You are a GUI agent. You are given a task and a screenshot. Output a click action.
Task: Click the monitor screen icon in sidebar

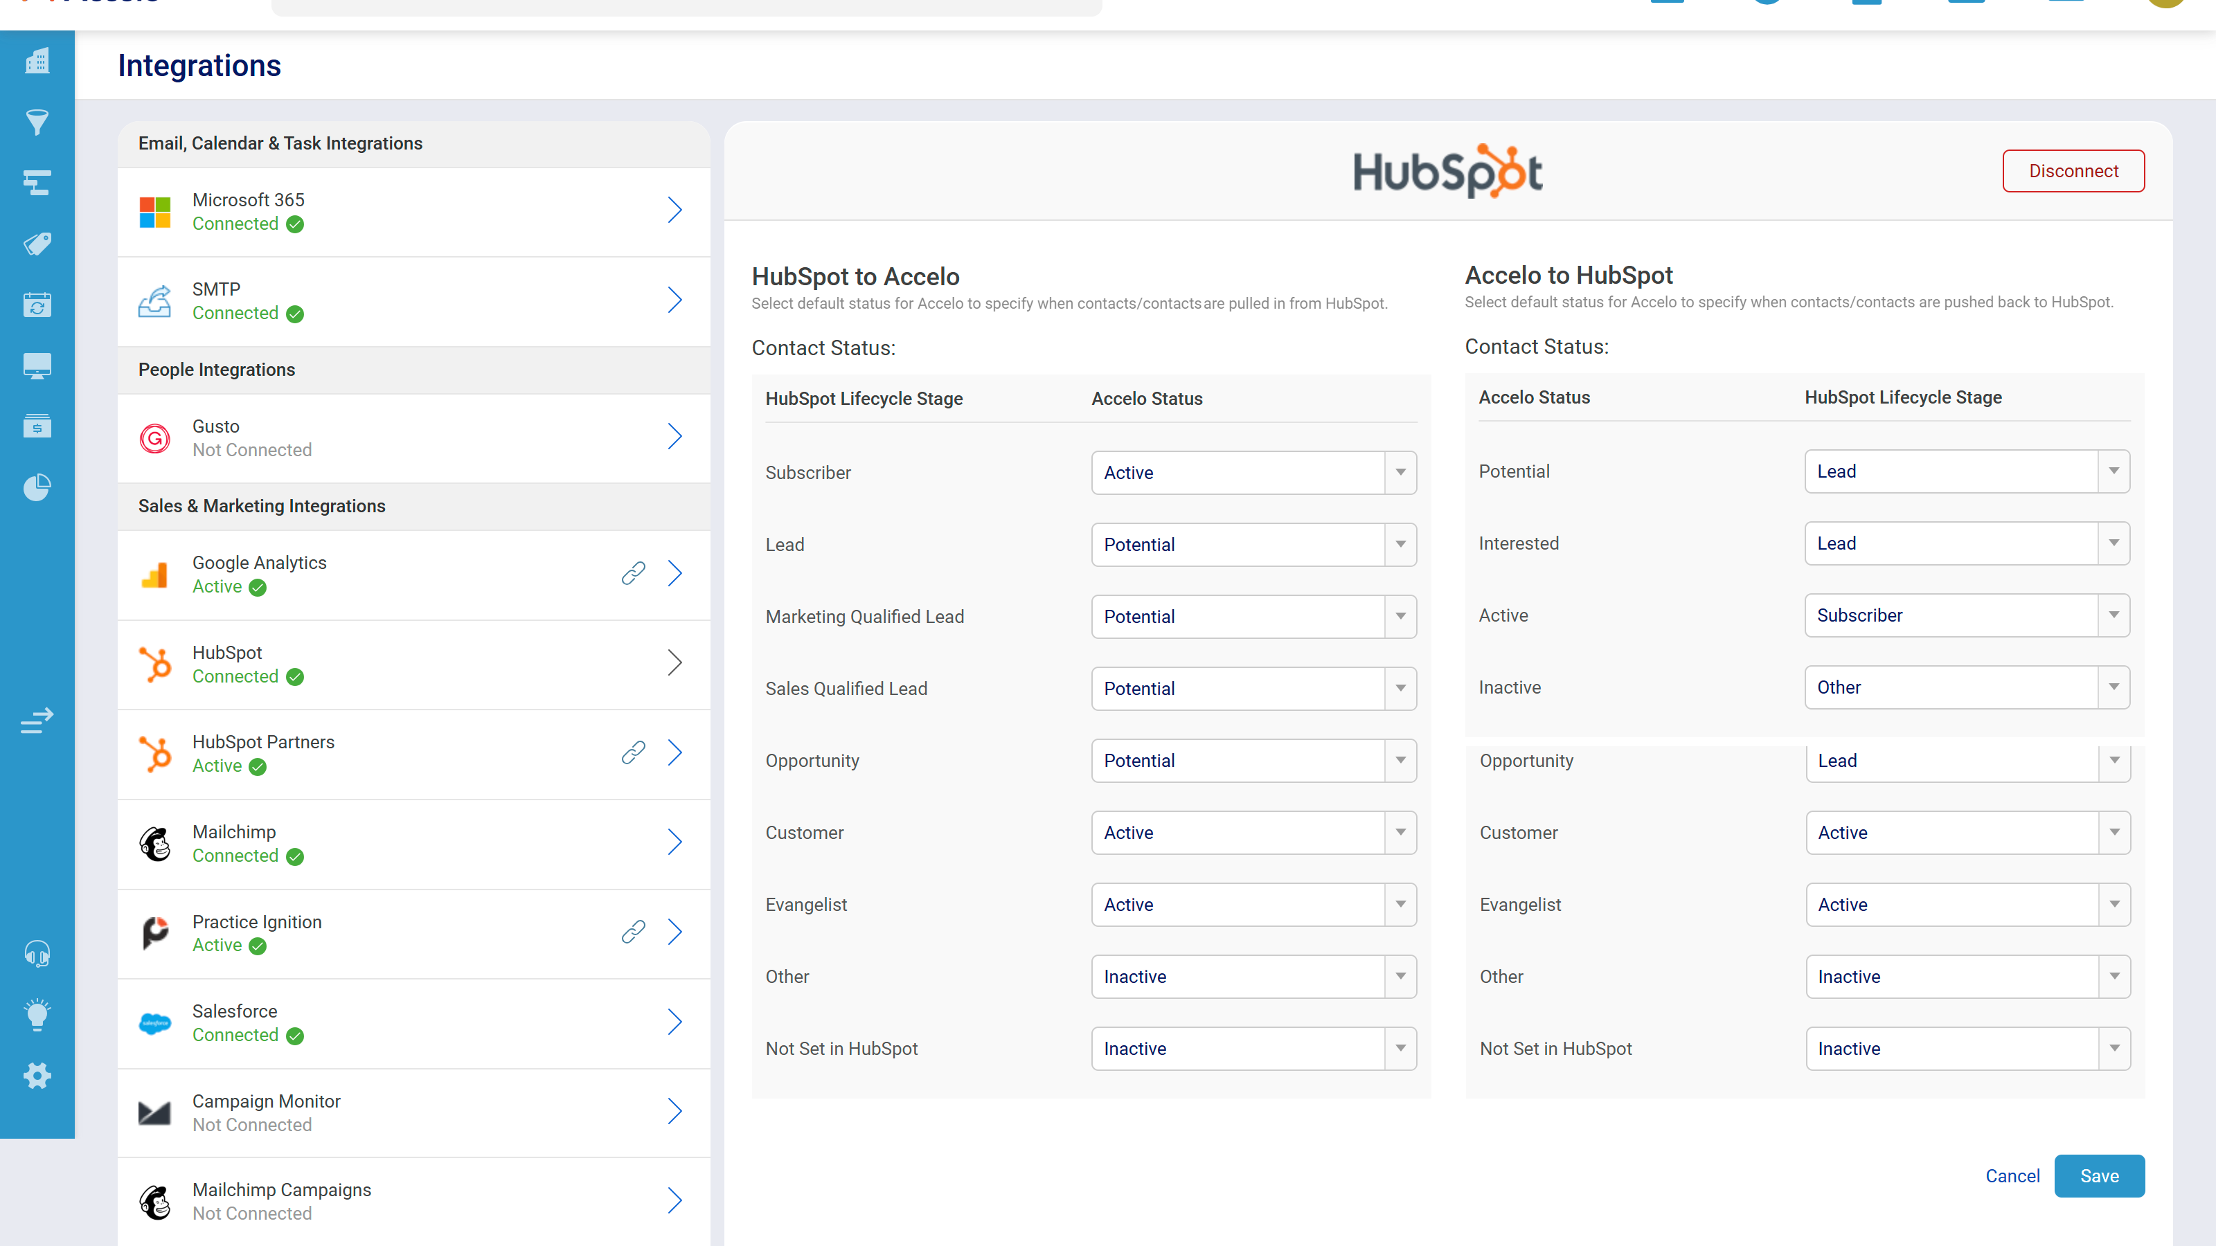click(x=37, y=365)
